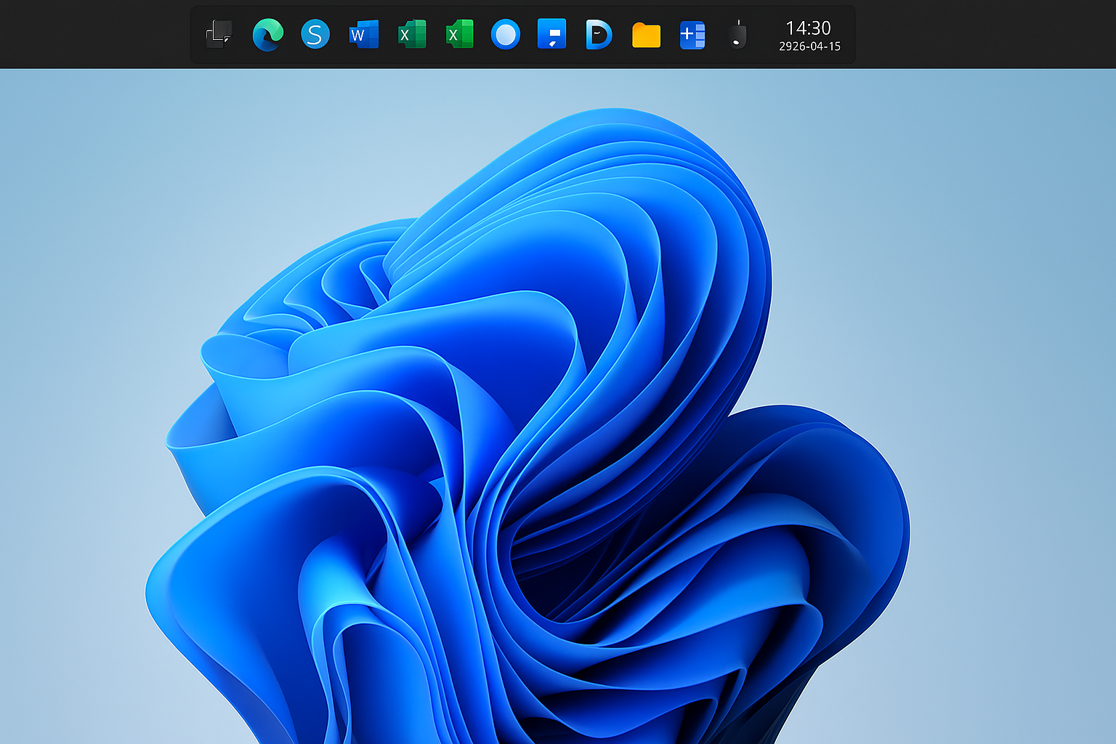Viewport: 1116px width, 744px height.
Task: Open the darker green Excel icon beside Word
Action: [412, 34]
